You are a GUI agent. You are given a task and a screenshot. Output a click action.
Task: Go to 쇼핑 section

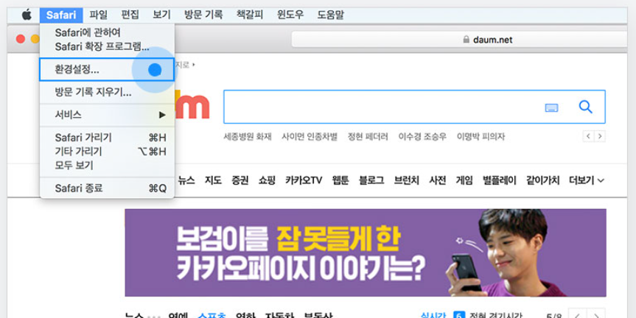267,180
